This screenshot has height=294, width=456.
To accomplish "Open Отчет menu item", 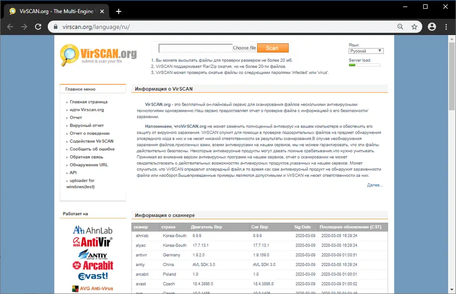I will 76,118.
